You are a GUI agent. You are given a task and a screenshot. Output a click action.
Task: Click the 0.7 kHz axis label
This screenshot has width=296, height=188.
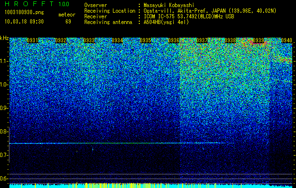pyautogui.click(x=4, y=155)
